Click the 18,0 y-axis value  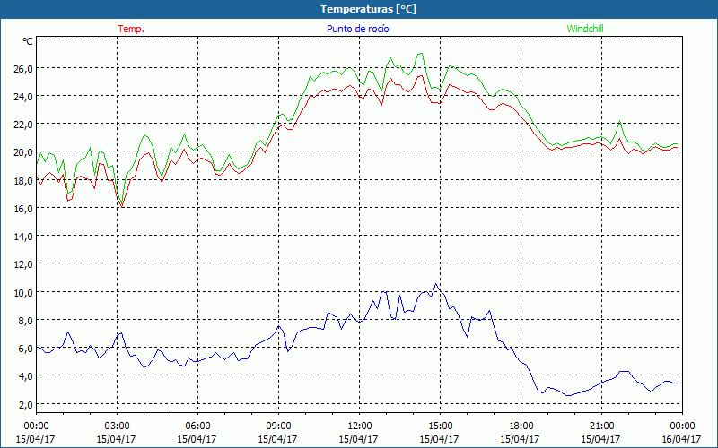(23, 181)
